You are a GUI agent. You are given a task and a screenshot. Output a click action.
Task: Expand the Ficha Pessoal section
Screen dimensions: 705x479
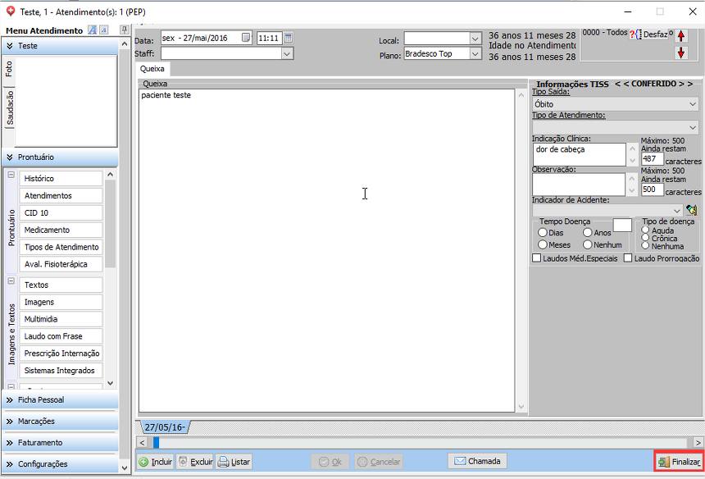(59, 400)
